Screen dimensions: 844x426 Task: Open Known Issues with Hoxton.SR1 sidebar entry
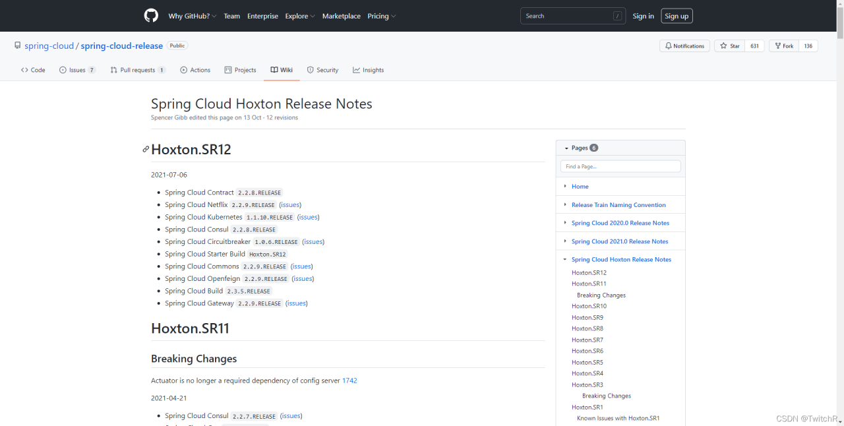pyautogui.click(x=618, y=418)
